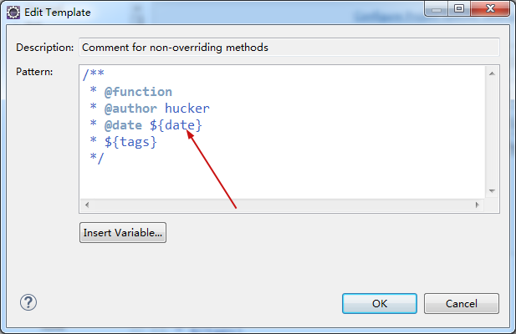Click the horizontal scrollbar left arrow
This screenshot has height=334, width=516.
[86, 205]
